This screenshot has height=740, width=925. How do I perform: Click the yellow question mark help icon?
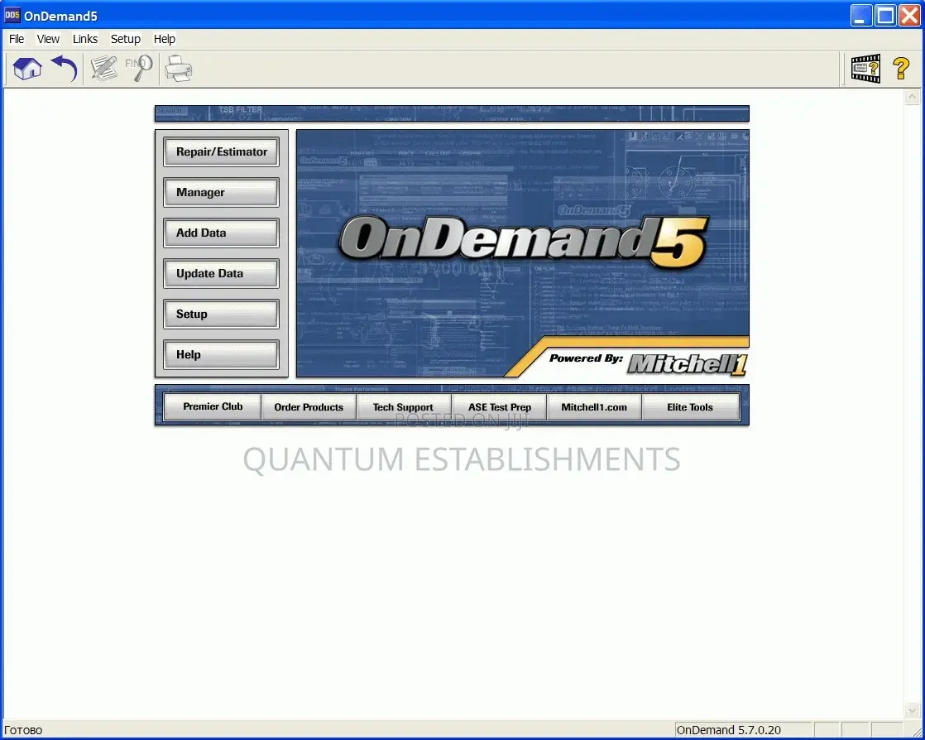click(901, 69)
